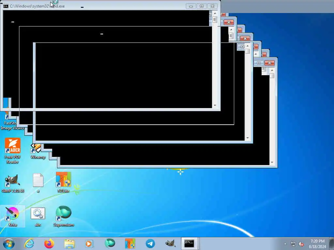The width and height of the screenshot is (334, 250).
Task: Maximize the front cmd.exe window
Action: [x=202, y=6]
